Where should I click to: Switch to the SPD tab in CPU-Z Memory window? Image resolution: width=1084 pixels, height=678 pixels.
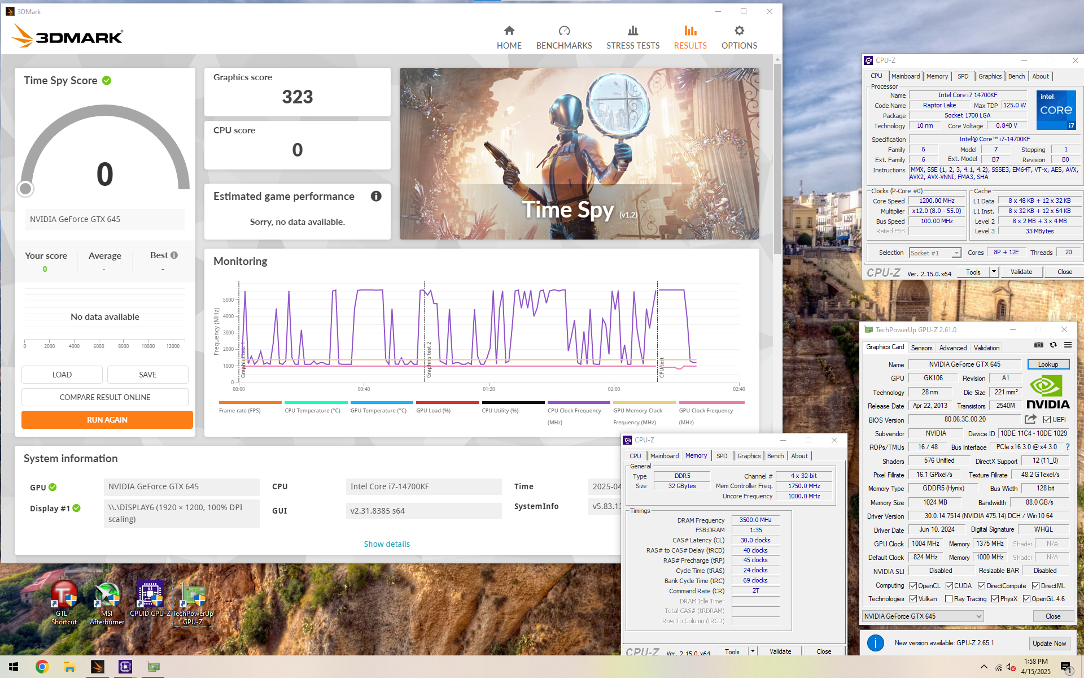click(x=722, y=456)
